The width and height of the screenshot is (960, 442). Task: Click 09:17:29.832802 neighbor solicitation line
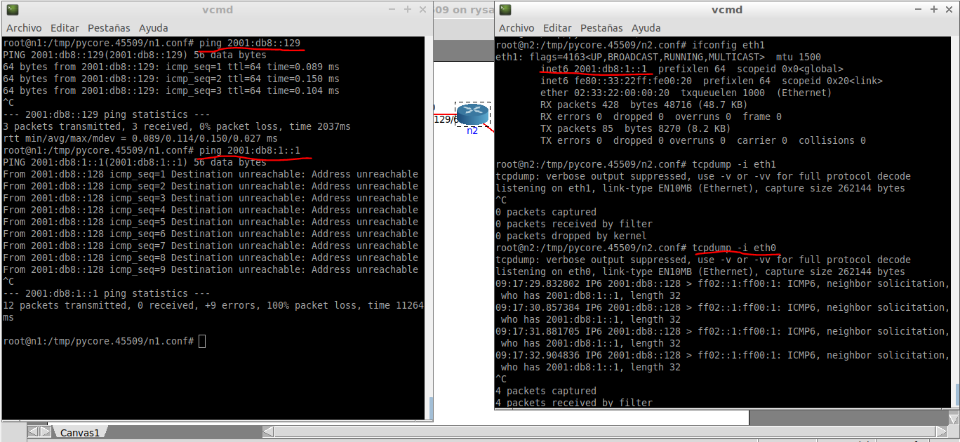click(722, 283)
